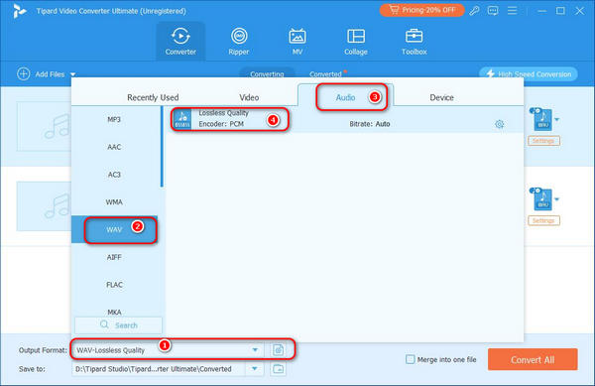Toggle High Speed Conversion
The image size is (595, 386).
pyautogui.click(x=529, y=74)
